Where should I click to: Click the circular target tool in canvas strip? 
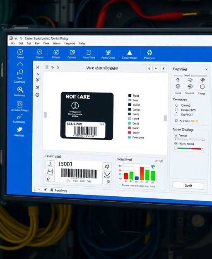(37, 95)
